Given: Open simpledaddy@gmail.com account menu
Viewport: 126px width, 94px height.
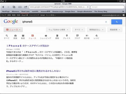Looking at the screenshot, I should click(x=111, y=15).
